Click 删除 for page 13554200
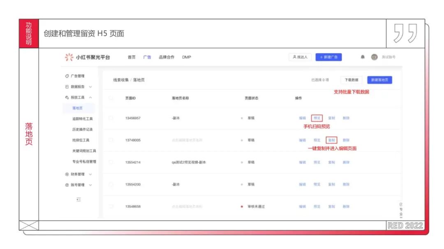This screenshot has width=444, height=249. pyautogui.click(x=346, y=184)
